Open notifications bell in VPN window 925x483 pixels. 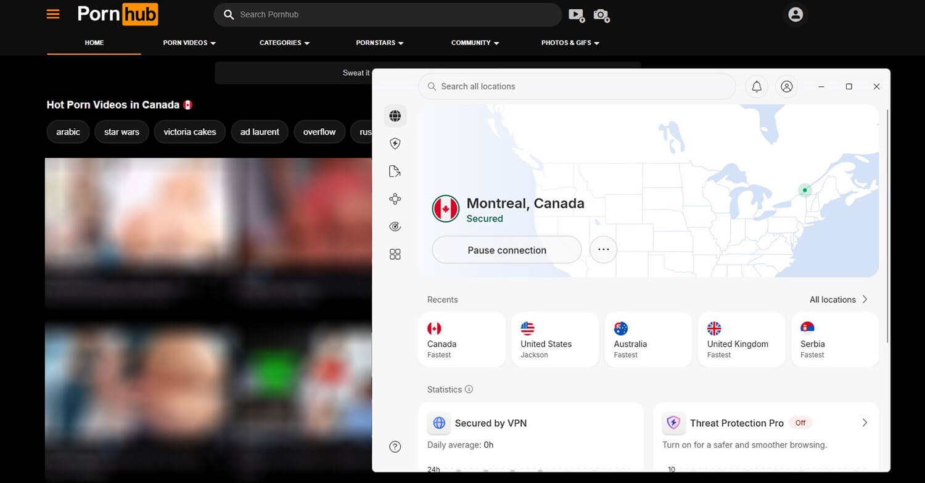point(757,86)
